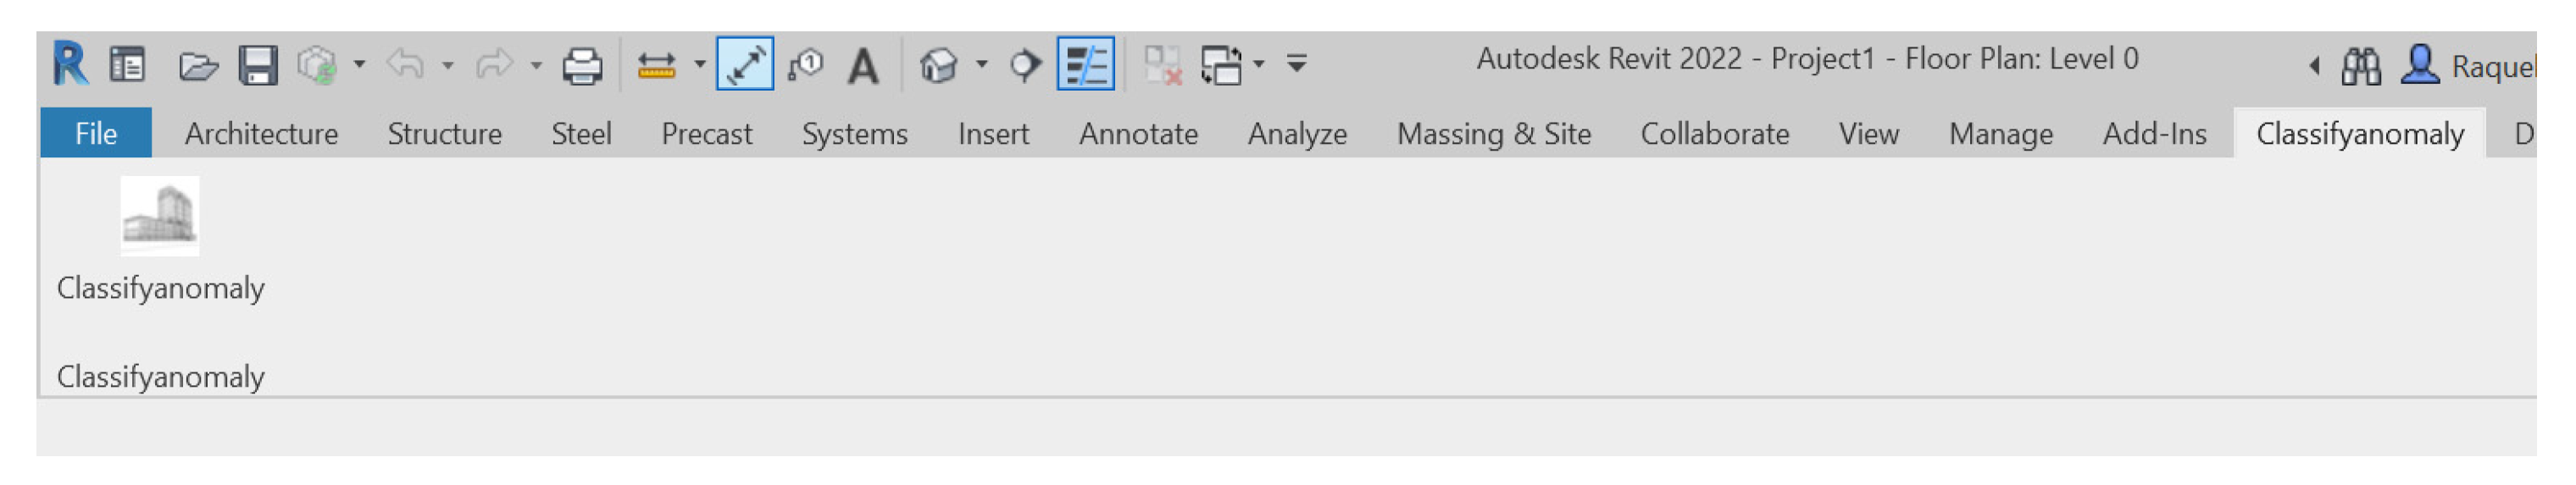The image size is (2576, 485).
Task: Click the Open file folder icon
Action: click(197, 66)
